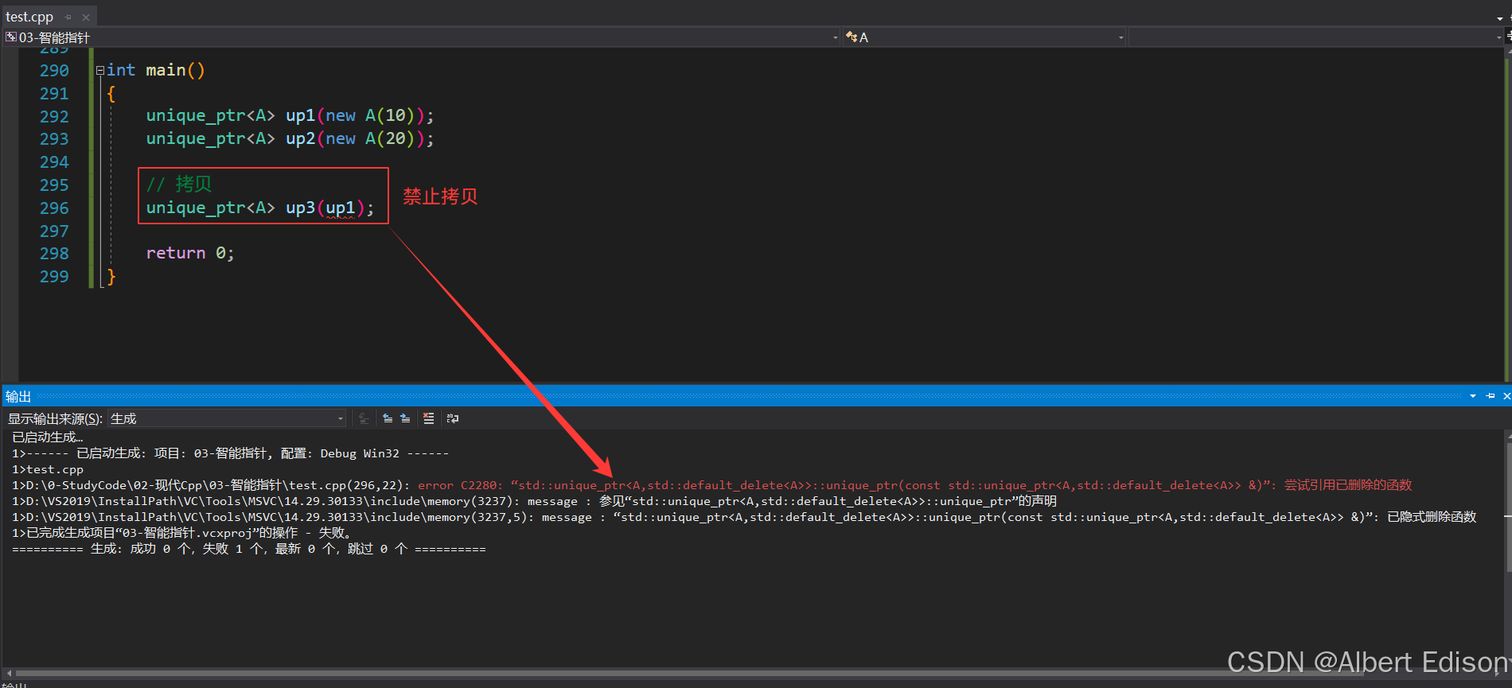Click line number 296 in the gutter

coord(54,208)
